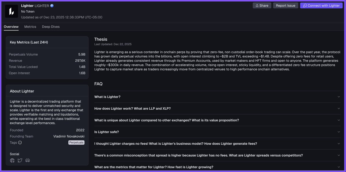Click the Founding Team label
Viewport: 346px width, 172px height.
click(21, 136)
